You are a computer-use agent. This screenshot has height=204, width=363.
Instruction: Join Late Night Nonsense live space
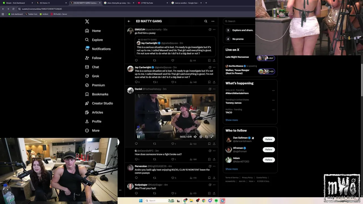click(250, 58)
